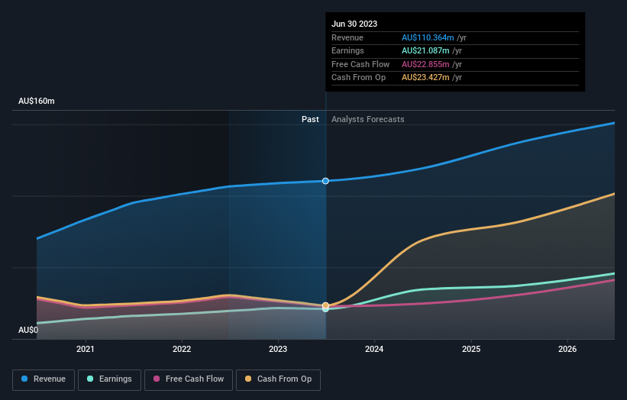
Task: Click the 2022 x-axis label
Action: (182, 349)
